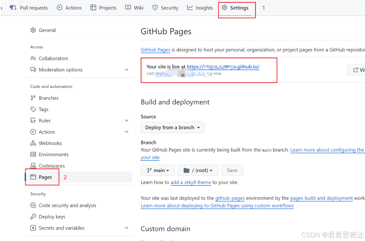Click the Security shield icon in top nav
The image size is (365, 241).
(x=155, y=8)
